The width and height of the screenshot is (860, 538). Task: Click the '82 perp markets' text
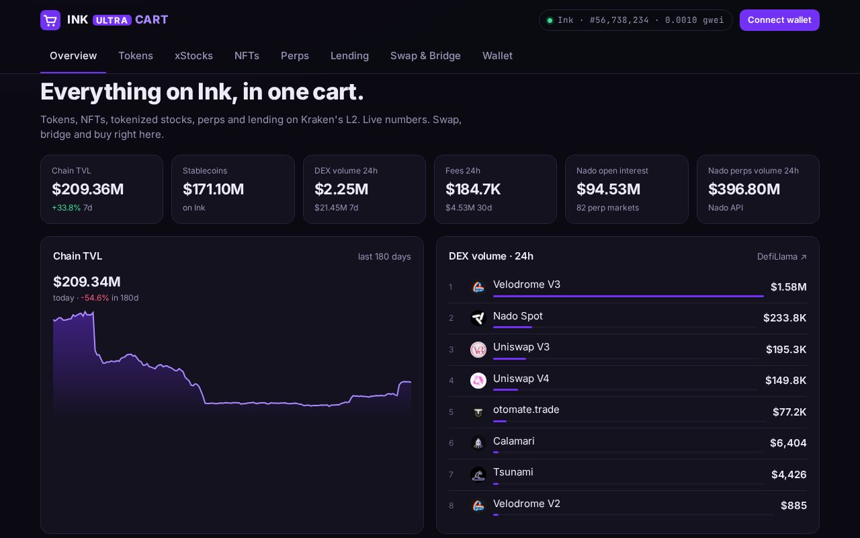point(607,208)
